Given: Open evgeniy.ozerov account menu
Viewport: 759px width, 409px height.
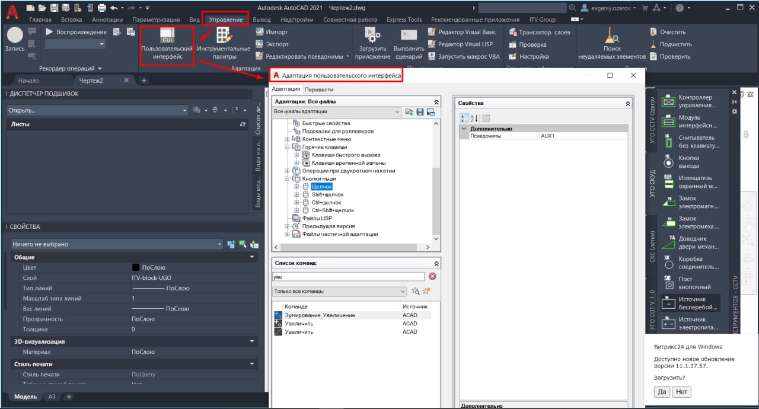Looking at the screenshot, I should coord(610,8).
